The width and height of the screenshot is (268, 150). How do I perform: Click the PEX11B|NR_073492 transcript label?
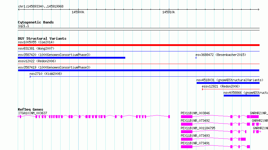195,121
